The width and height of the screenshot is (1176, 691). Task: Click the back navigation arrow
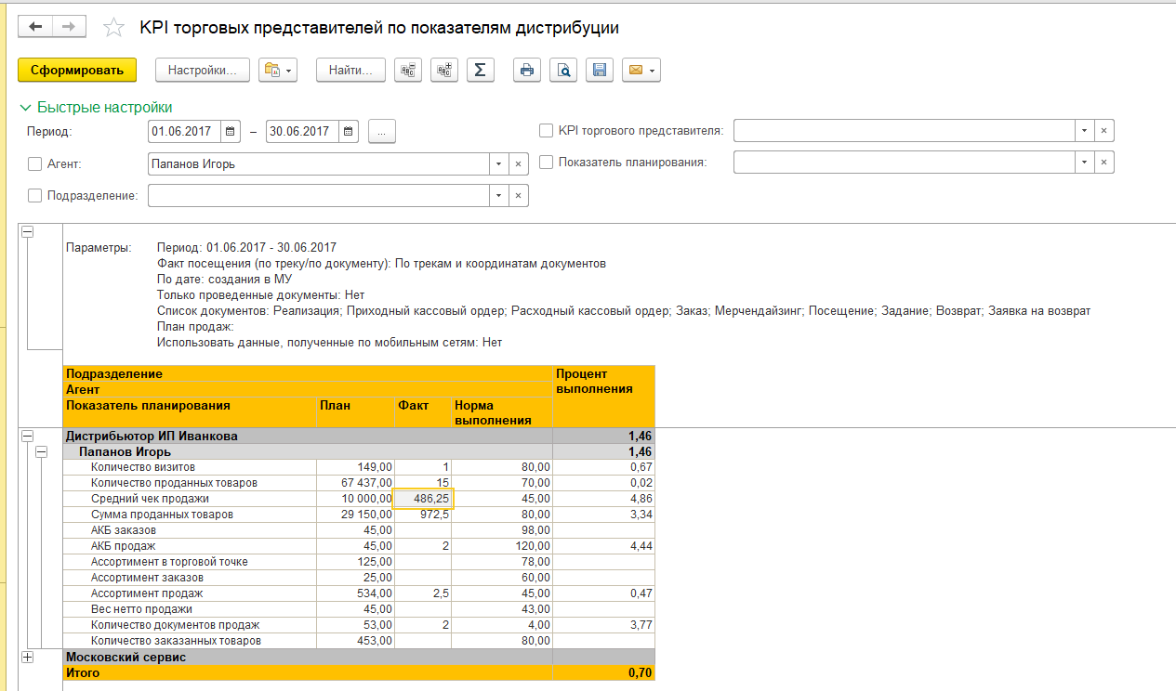point(35,27)
